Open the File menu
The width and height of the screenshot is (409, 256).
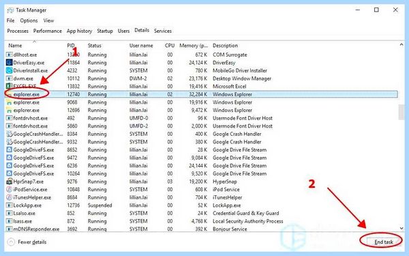(10, 20)
